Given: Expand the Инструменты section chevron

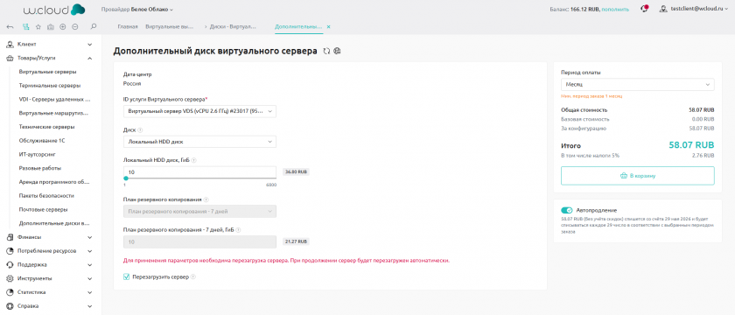Looking at the screenshot, I should point(90,278).
